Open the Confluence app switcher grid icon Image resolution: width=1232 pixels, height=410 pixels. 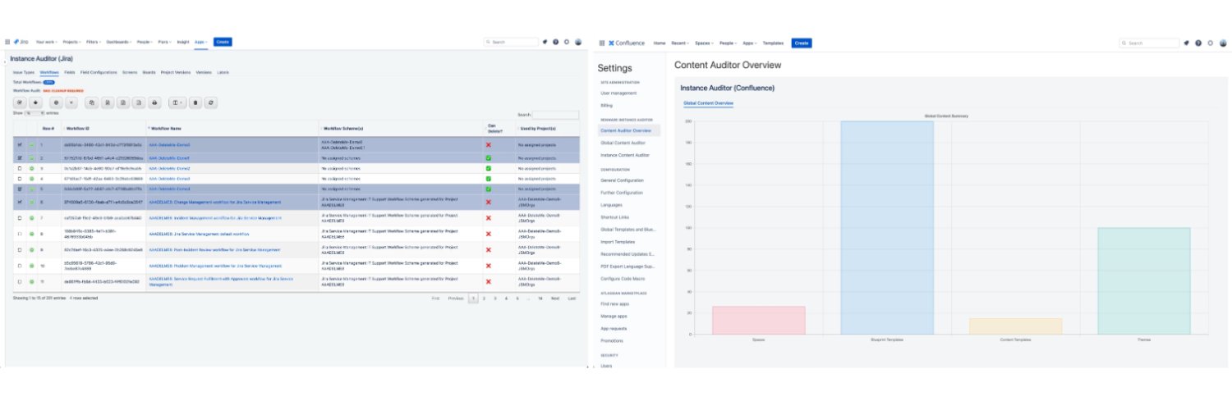coord(602,43)
